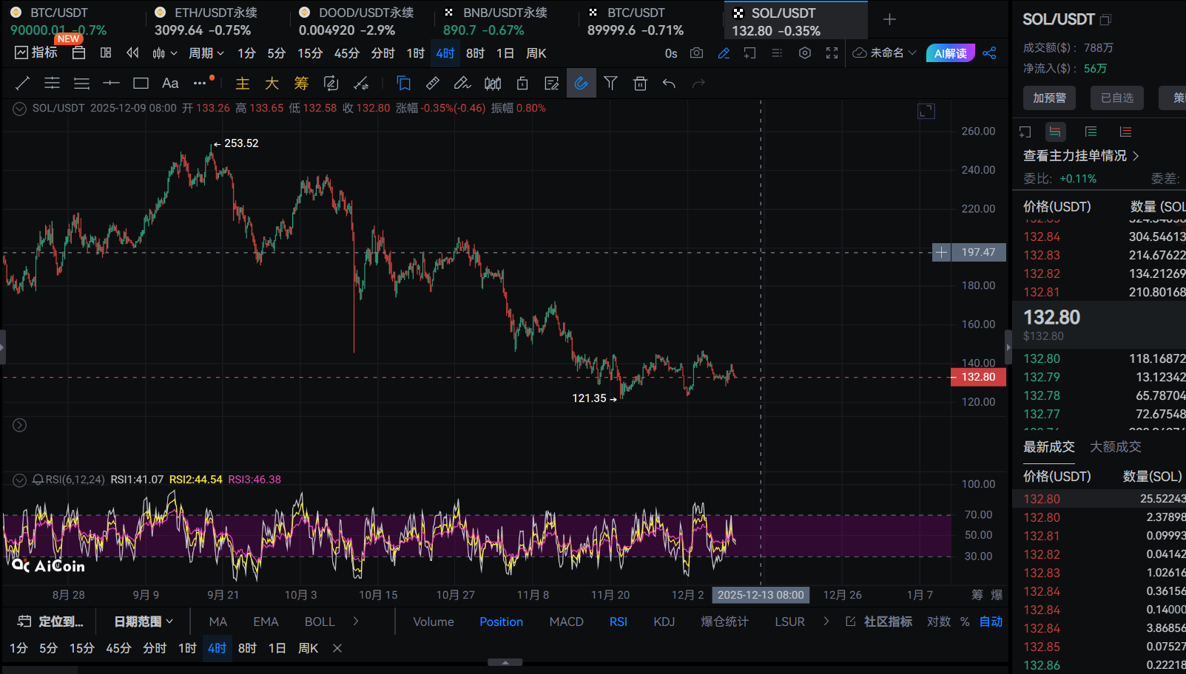Select the rectangle drawing tool

pos(141,84)
